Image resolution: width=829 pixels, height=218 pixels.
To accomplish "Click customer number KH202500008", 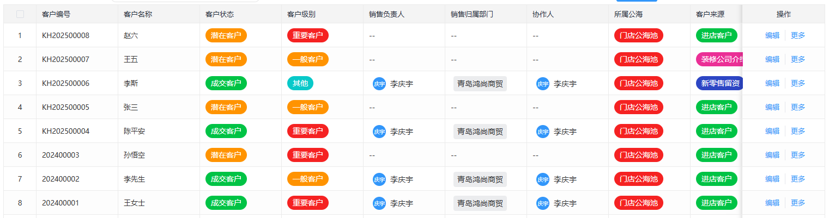I will (x=65, y=36).
